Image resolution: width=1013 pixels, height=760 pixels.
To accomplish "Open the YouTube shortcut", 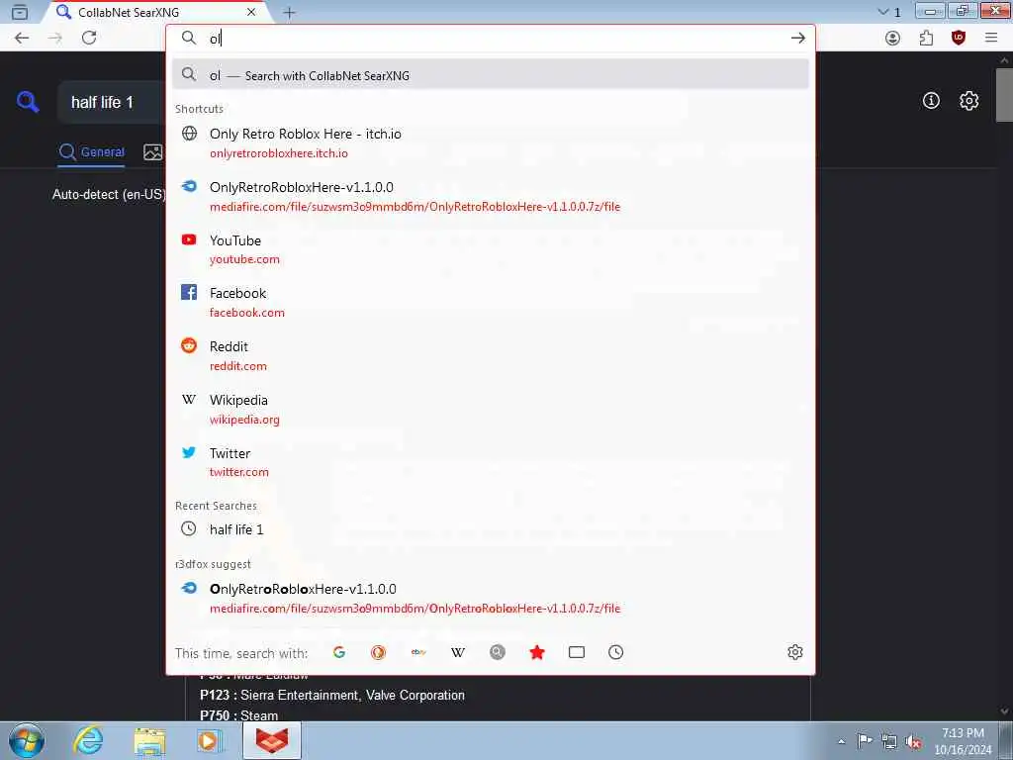I will point(491,249).
